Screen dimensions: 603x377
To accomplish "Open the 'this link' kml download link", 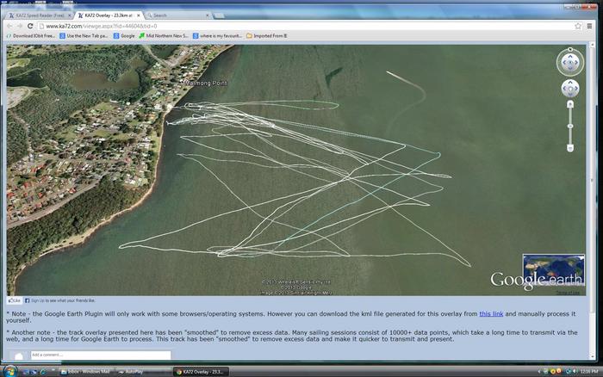I will point(491,314).
